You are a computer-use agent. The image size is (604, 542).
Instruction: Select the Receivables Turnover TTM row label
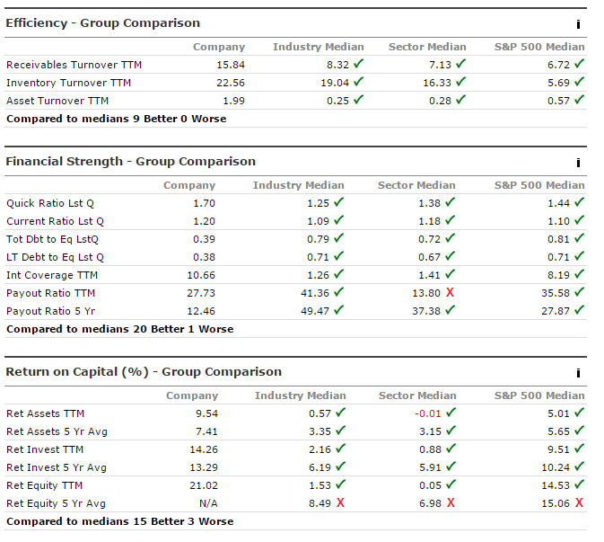coord(74,65)
